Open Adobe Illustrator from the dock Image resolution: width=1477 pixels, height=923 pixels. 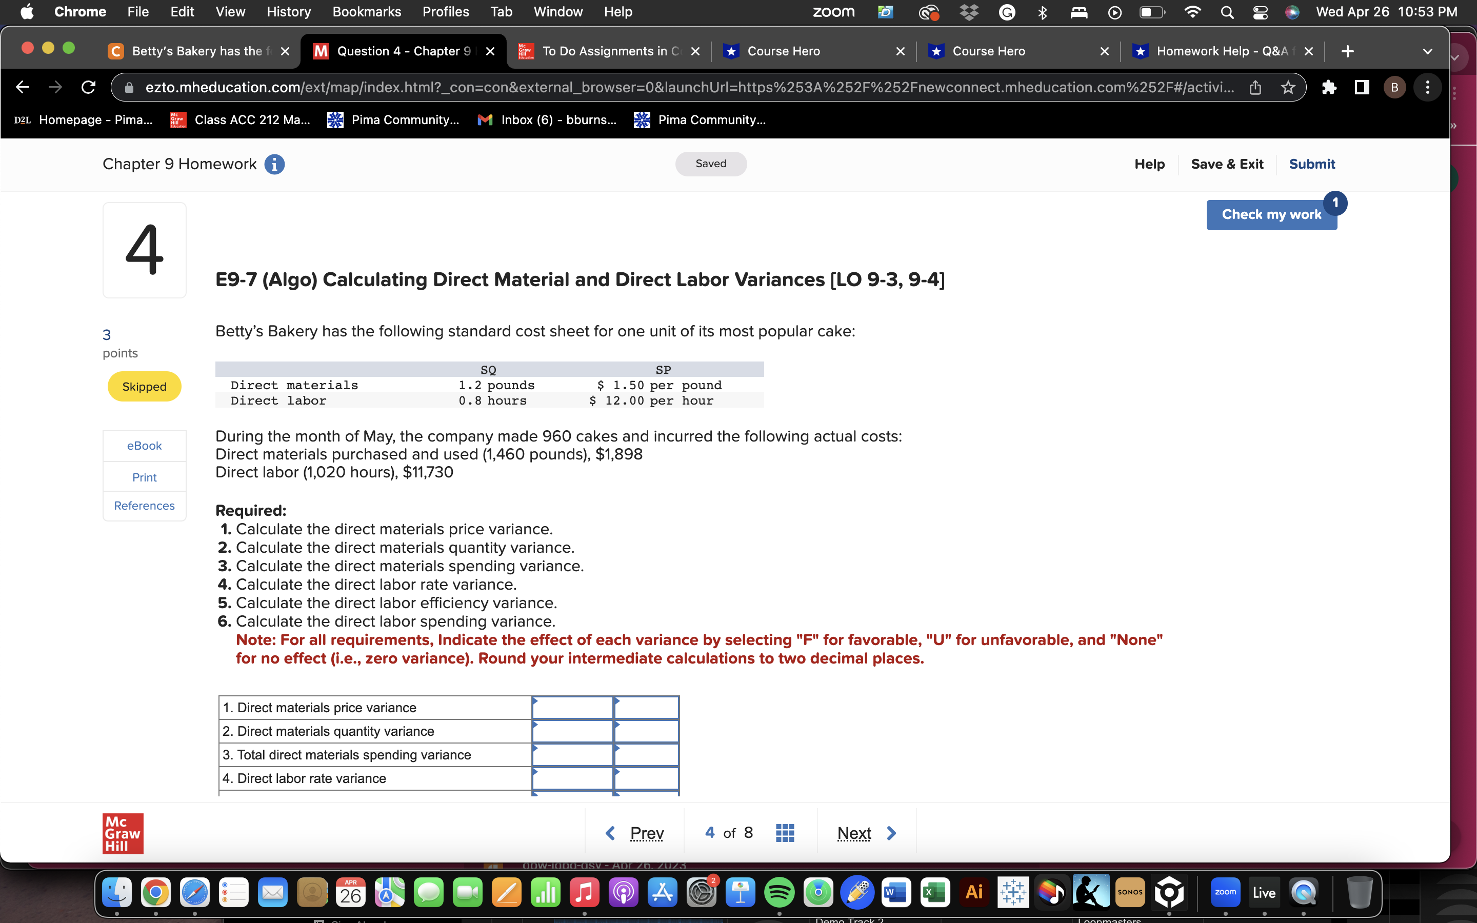[975, 892]
